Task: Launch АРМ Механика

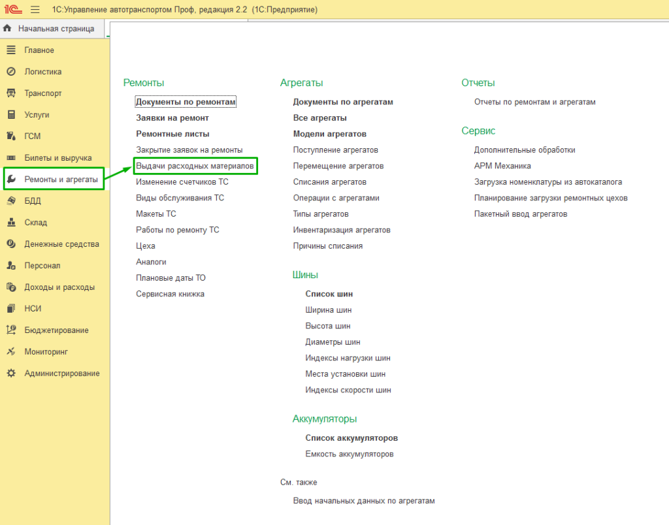Action: click(x=502, y=166)
